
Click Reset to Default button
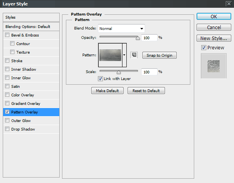[x=146, y=91]
